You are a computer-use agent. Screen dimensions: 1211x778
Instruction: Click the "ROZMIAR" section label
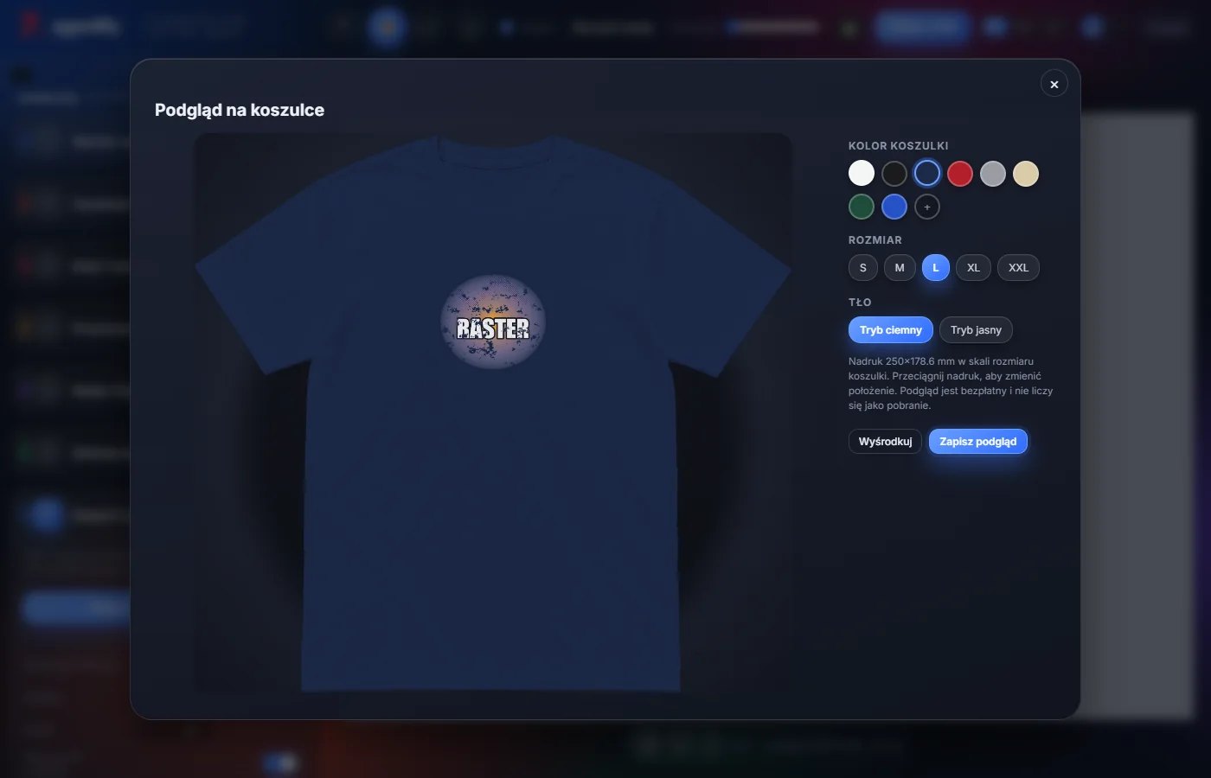click(875, 240)
